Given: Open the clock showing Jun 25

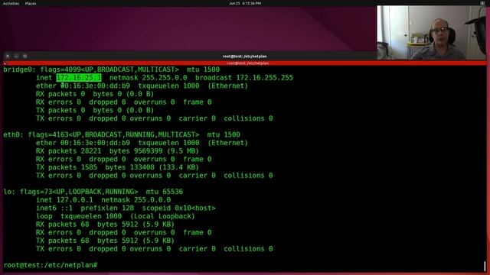Looking at the screenshot, I should click(x=245, y=3).
